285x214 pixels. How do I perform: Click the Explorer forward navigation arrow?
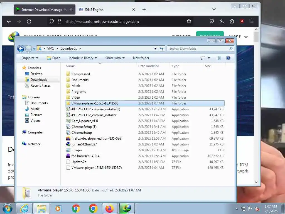28,48
